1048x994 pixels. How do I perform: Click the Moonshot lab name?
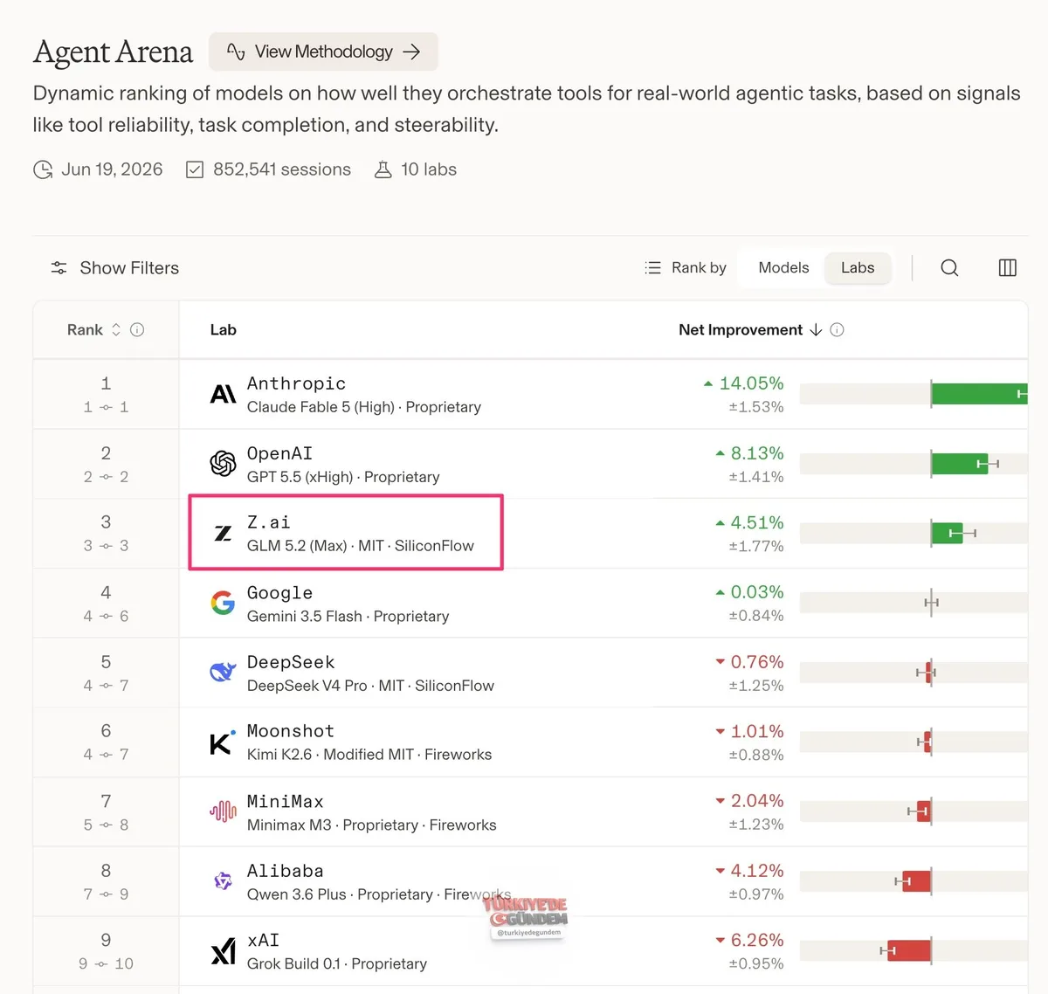[x=291, y=731]
